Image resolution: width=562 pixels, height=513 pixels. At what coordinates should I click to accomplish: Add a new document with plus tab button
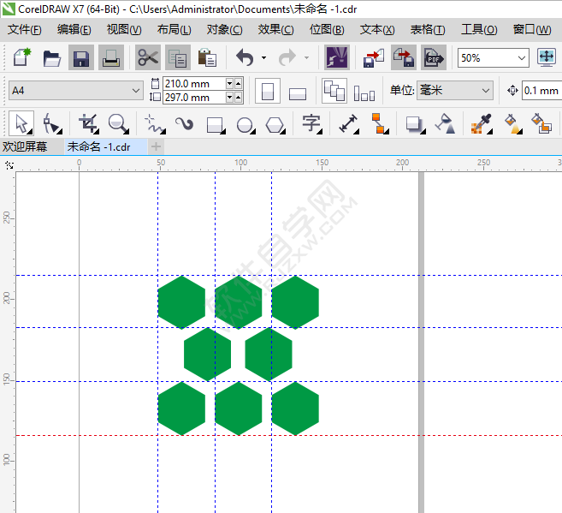(x=157, y=146)
